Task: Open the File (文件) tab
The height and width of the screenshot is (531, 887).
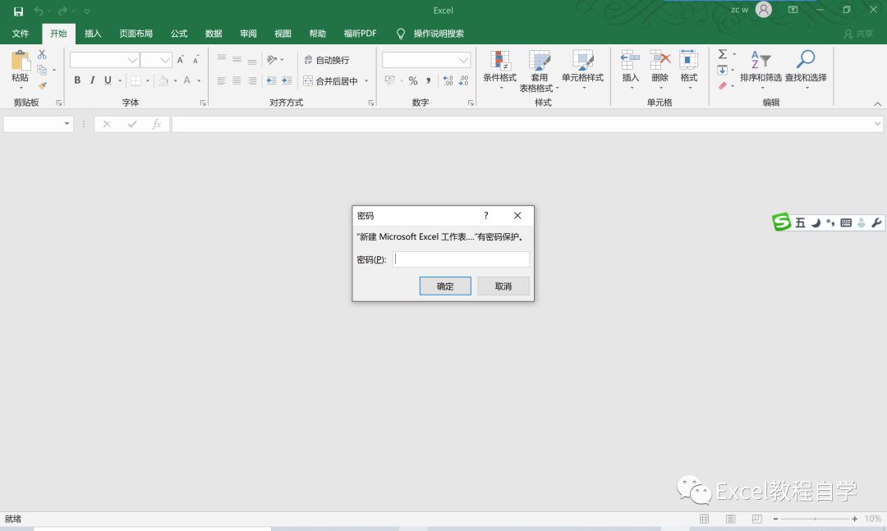Action: [21, 34]
